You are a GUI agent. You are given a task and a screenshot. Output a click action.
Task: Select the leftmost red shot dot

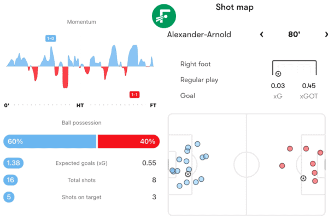pos(282,166)
